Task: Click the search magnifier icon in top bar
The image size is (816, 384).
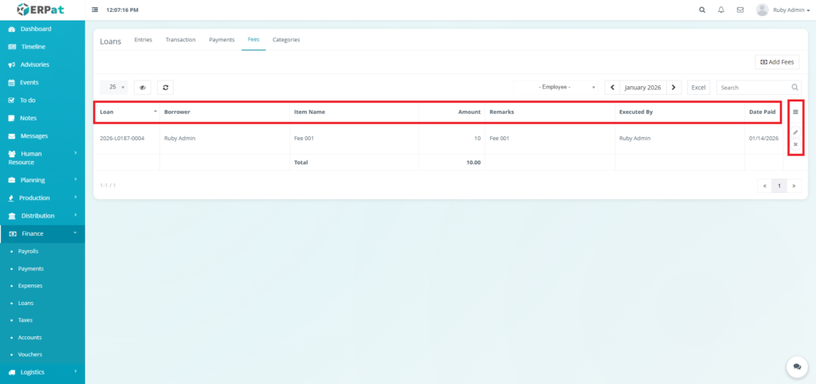Action: [701, 10]
